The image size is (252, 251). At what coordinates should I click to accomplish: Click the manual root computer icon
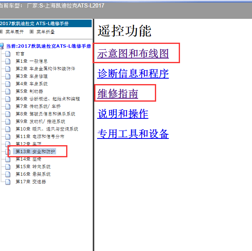[2, 46]
